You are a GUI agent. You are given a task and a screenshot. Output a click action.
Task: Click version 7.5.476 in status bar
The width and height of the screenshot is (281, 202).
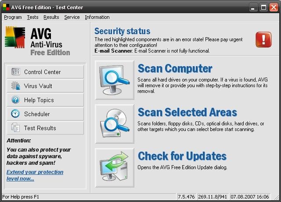pyautogui.click(x=186, y=197)
